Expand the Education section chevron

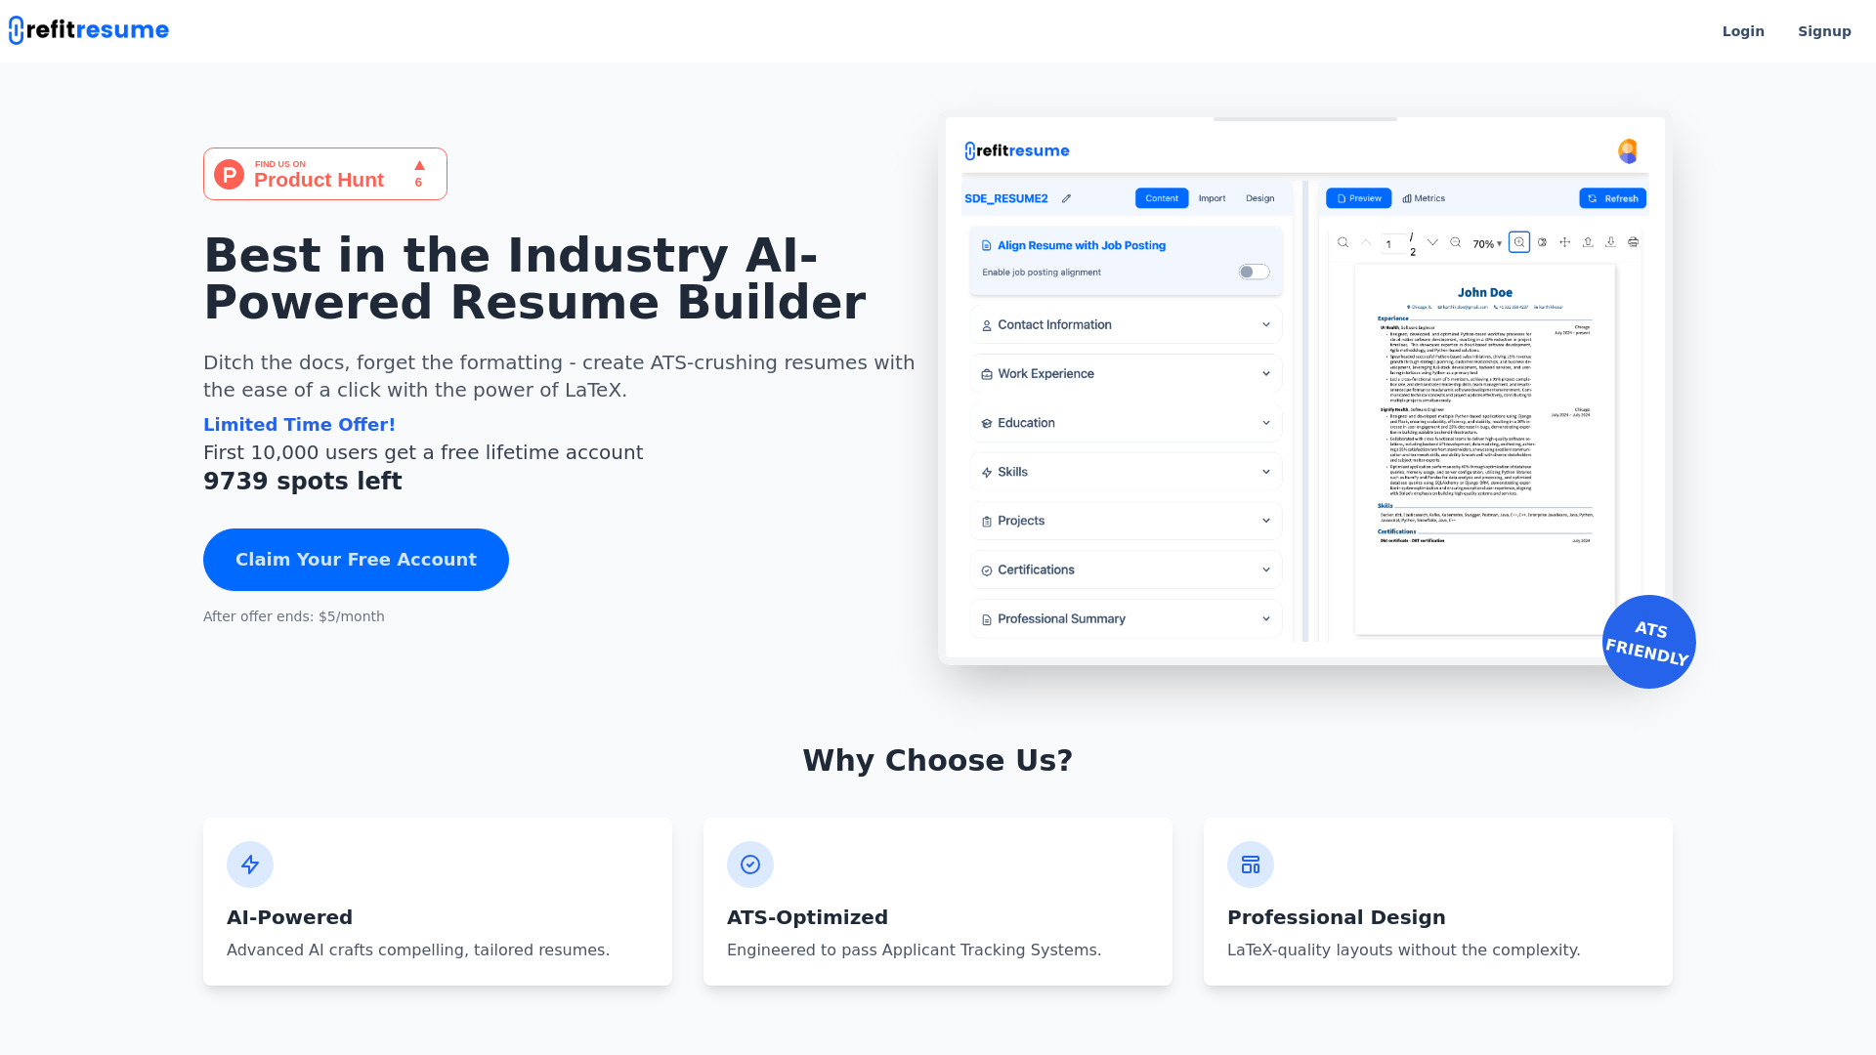[1268, 423]
